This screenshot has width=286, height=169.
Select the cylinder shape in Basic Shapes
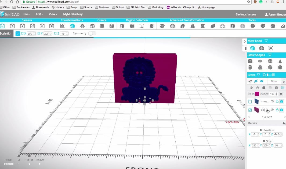[250, 67]
